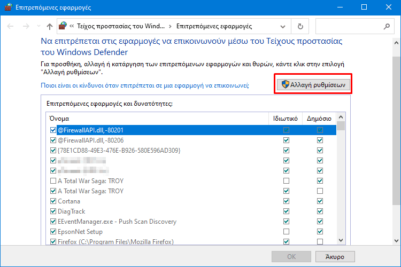The image size is (401, 267).
Task: Select the {78E1CD88-49E3-476E-B926-580E596AD309} entry
Action: [191, 150]
